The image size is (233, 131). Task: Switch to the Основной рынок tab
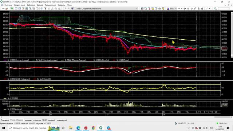(x=17, y=120)
